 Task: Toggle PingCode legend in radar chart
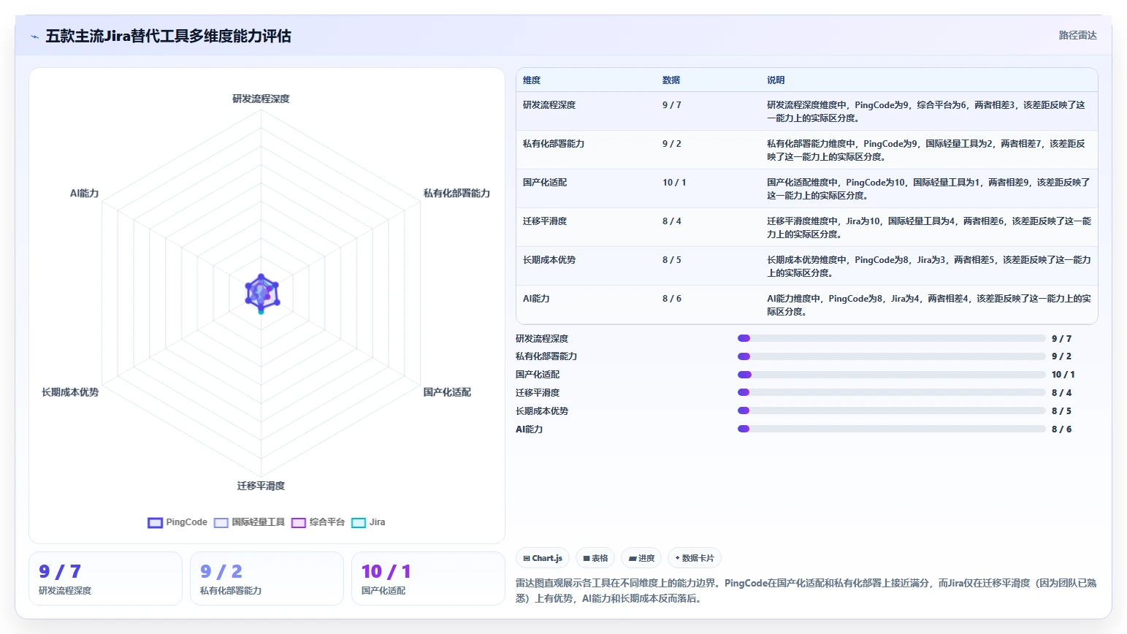(177, 522)
